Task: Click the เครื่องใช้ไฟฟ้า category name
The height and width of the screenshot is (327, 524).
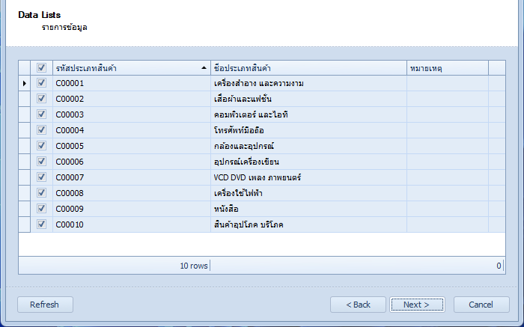Action: [238, 193]
